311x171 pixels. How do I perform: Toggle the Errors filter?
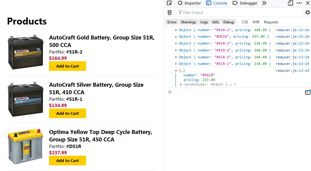(172, 22)
